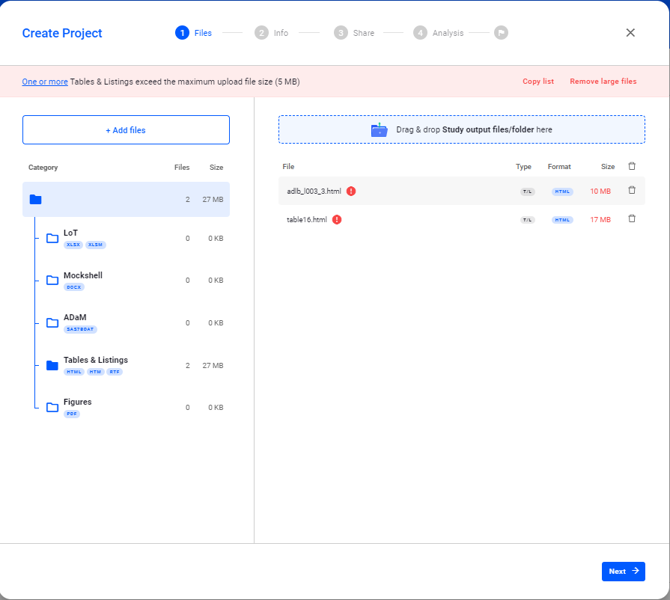Viewport: 670px width, 600px height.
Task: Select the Tables & Listings folder icon
Action: 52,365
